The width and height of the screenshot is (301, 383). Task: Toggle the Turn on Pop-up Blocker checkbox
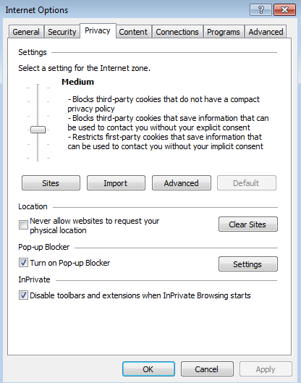click(x=23, y=263)
